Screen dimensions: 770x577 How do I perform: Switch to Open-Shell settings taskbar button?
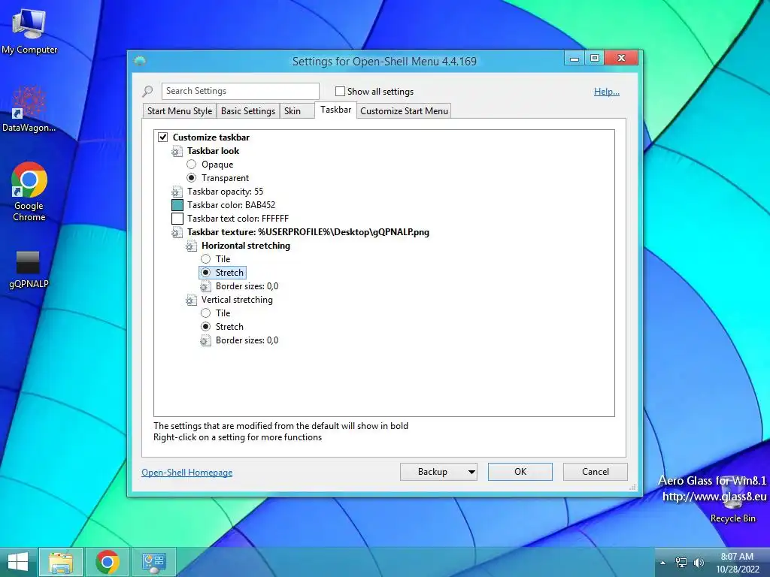154,562
